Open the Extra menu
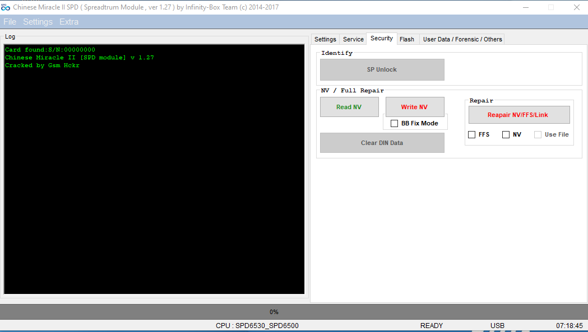Screen dimensions: 588x332 point(69,22)
